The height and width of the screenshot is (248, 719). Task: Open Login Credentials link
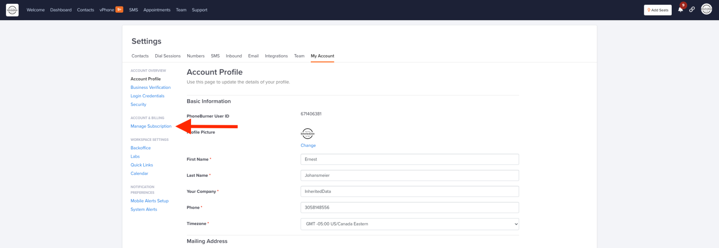pos(147,96)
